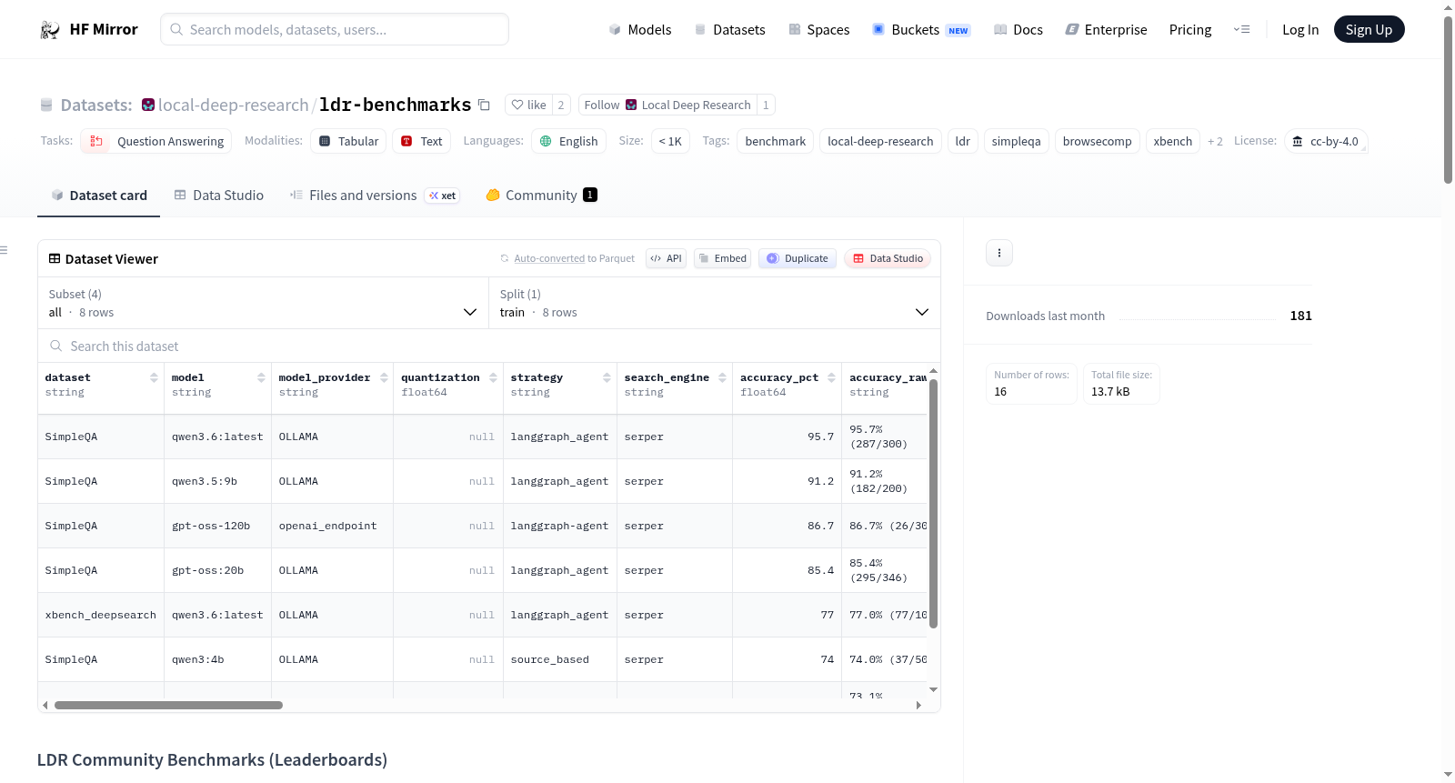The image size is (1455, 783).
Task: Open the local-deep-research owner link
Action: [234, 105]
